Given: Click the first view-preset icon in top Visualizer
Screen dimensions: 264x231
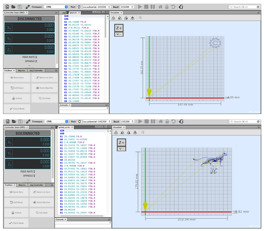Looking at the screenshot, I should click(114, 18).
